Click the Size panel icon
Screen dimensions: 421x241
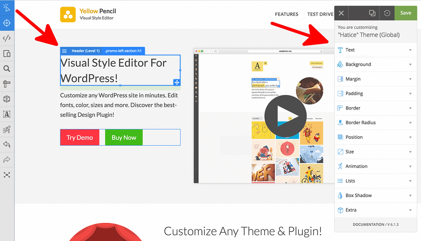tap(340, 152)
